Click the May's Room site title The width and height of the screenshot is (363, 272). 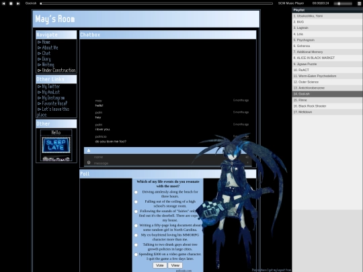tap(55, 19)
